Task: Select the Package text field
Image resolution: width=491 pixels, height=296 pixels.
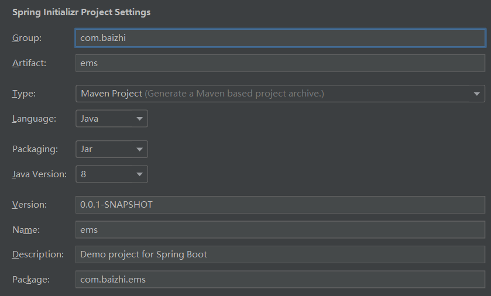Action: click(x=280, y=280)
